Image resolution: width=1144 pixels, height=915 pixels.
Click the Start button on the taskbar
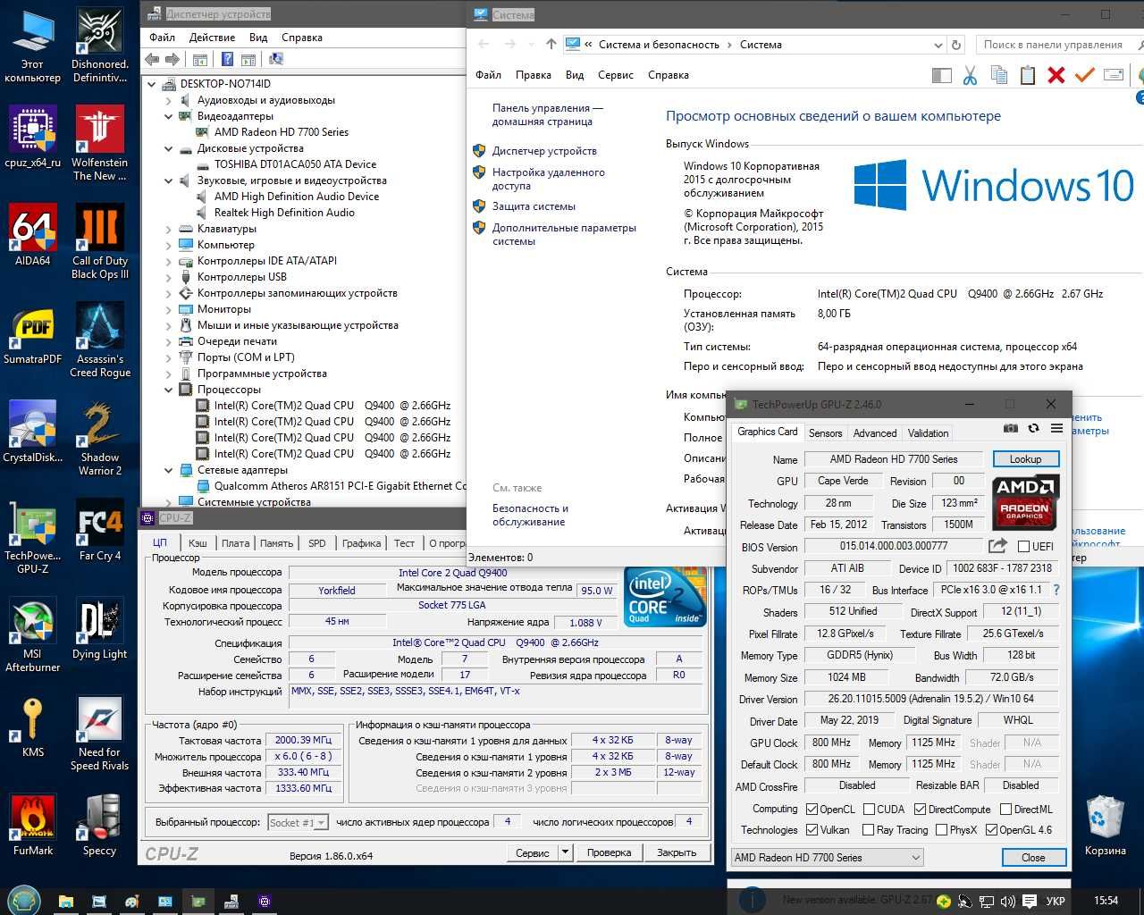click(x=23, y=900)
